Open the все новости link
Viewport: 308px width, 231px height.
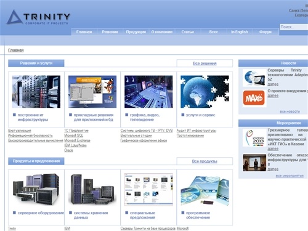290,111
